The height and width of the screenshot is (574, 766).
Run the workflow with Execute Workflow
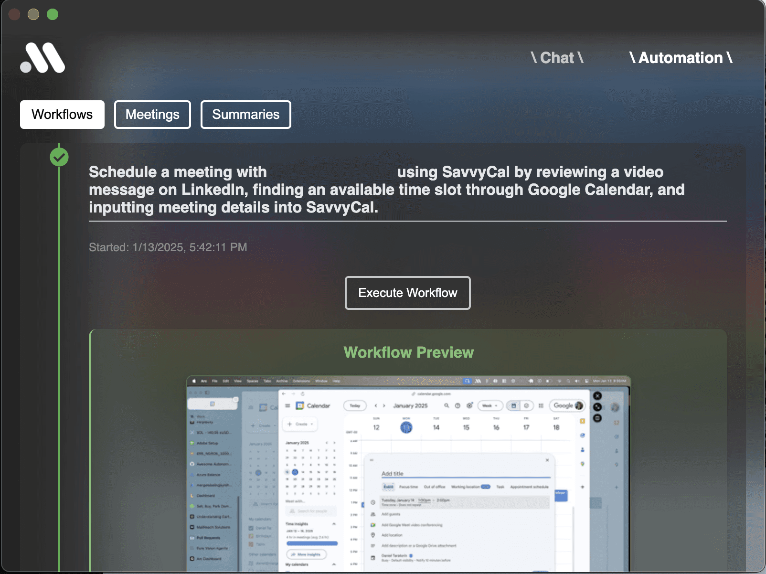pyautogui.click(x=408, y=293)
